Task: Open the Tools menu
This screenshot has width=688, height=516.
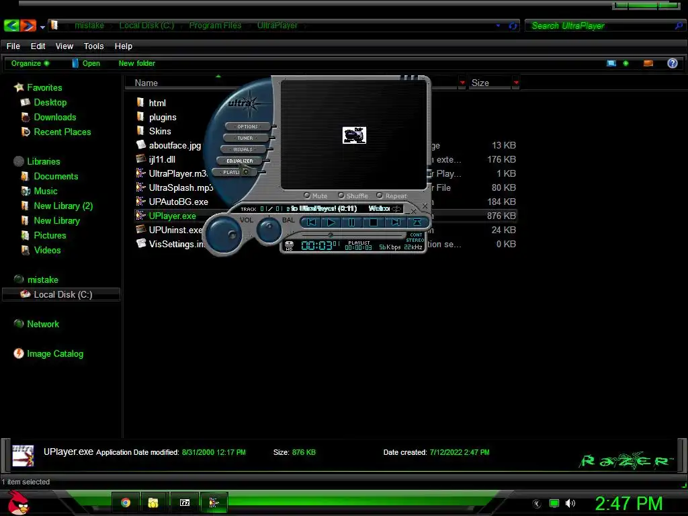Action: [x=93, y=46]
